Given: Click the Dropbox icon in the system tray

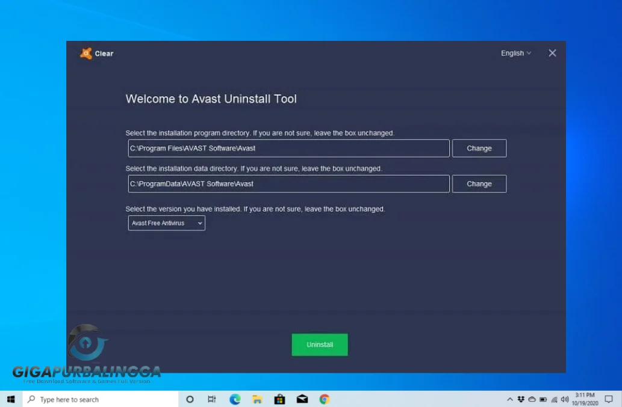Looking at the screenshot, I should [x=520, y=399].
